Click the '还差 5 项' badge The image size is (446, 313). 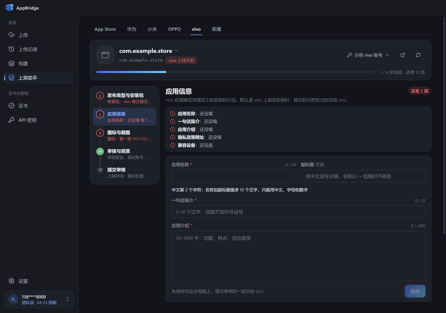[x=419, y=91]
